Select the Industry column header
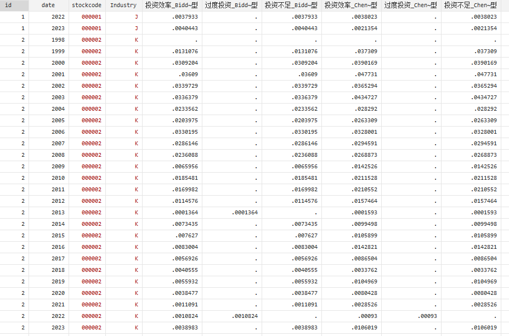The height and width of the screenshot is (336, 509). pos(123,5)
